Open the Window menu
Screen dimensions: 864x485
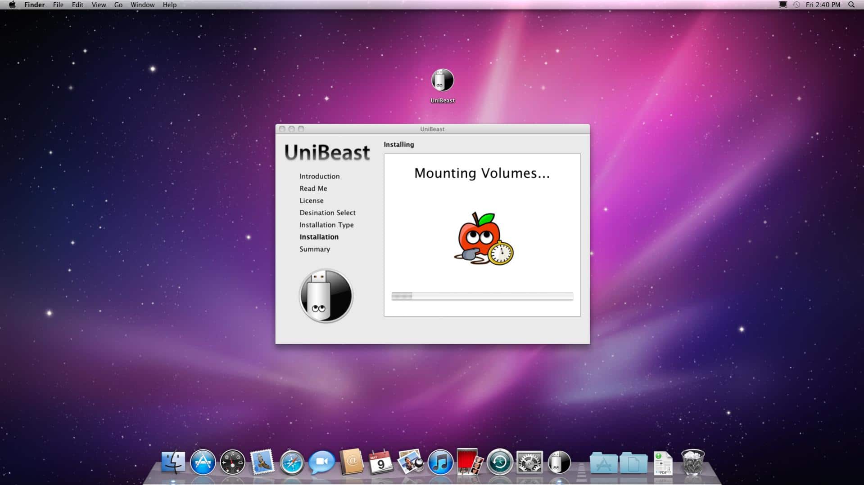coord(142,4)
